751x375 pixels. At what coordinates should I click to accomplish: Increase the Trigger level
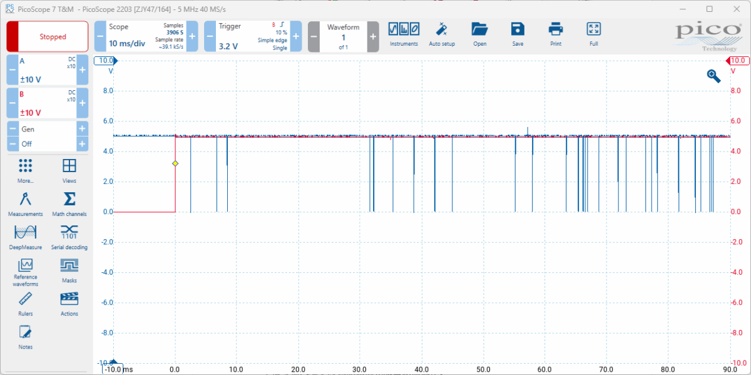click(x=296, y=36)
